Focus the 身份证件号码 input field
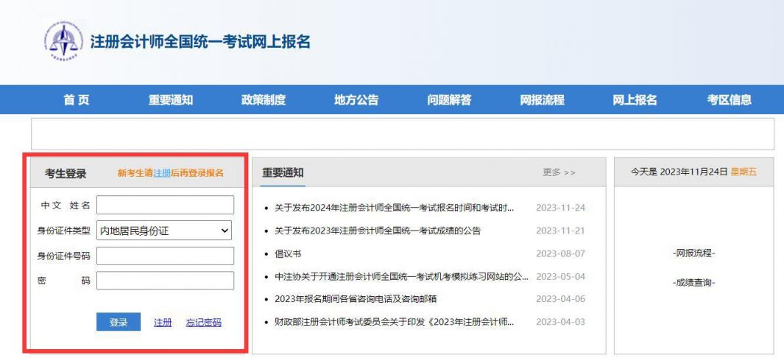Image resolution: width=784 pixels, height=358 pixels. click(165, 256)
